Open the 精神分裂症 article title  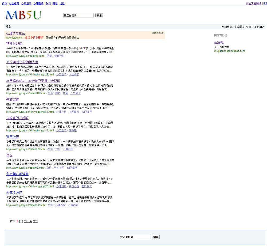coord(14,43)
